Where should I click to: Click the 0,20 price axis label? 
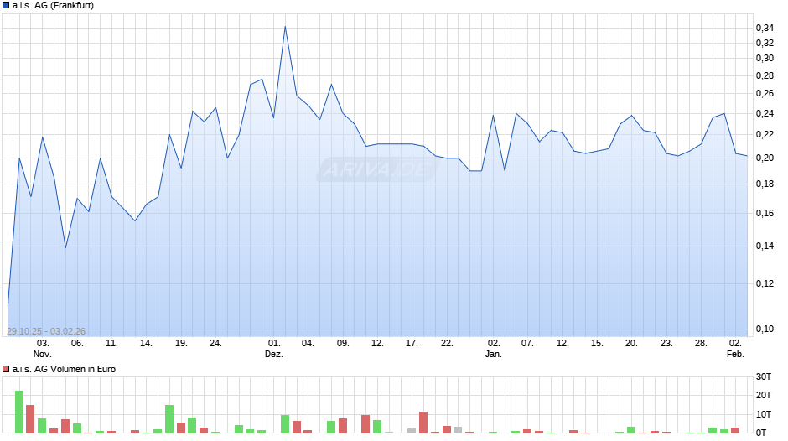[x=765, y=158]
